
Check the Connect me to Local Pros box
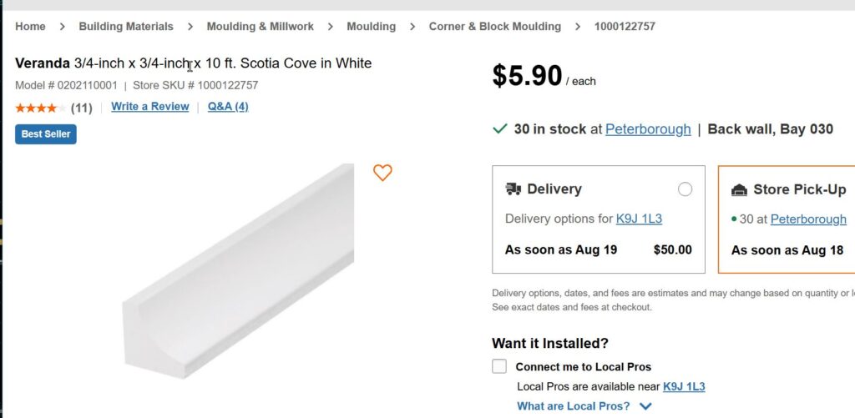click(x=499, y=366)
